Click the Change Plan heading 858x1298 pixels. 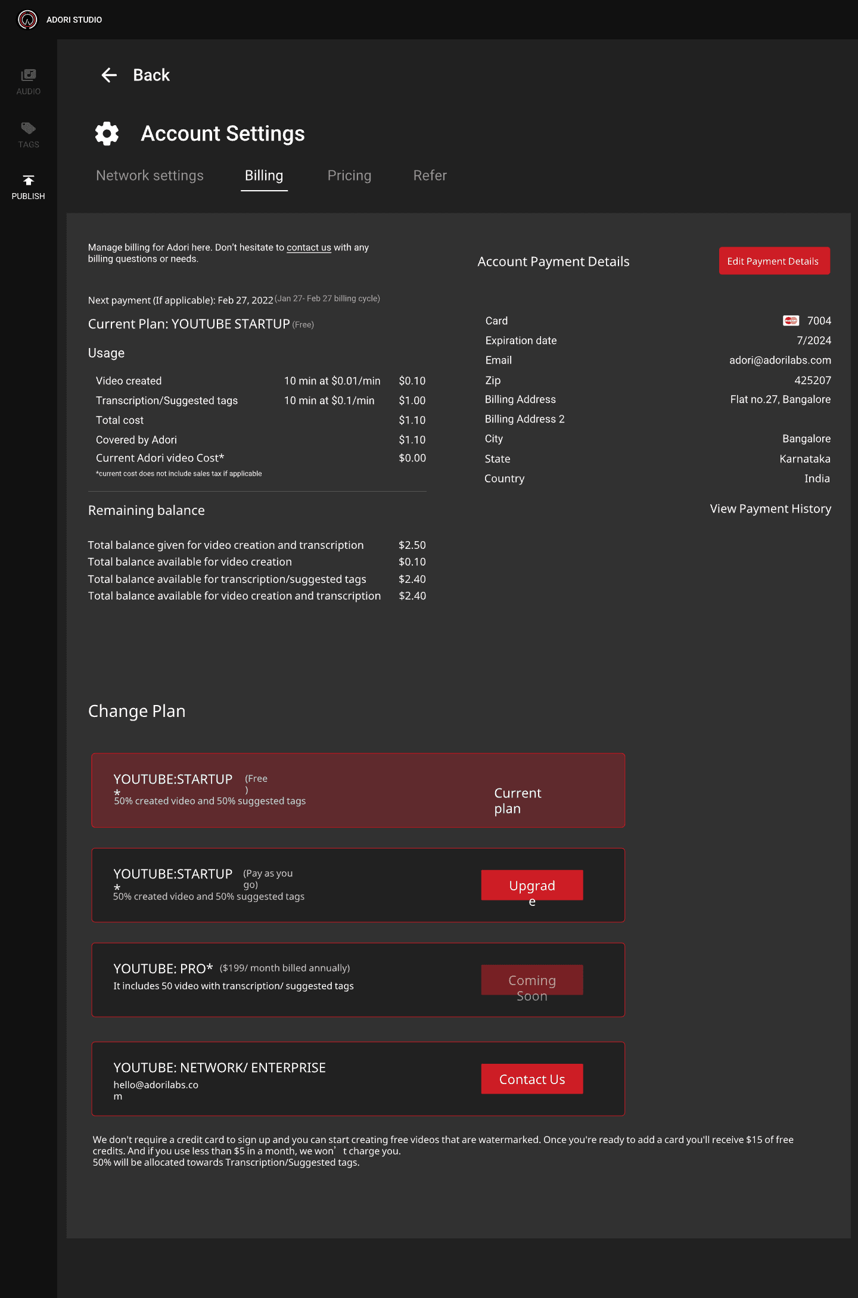click(137, 711)
